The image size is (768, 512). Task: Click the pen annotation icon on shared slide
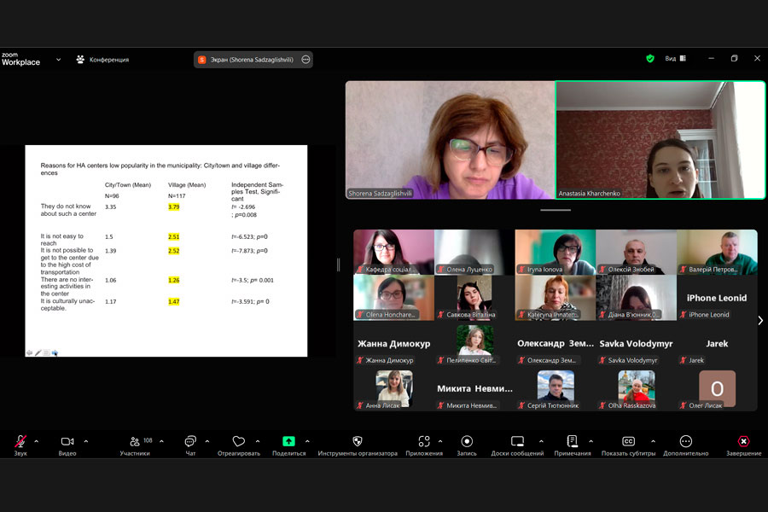[38, 352]
